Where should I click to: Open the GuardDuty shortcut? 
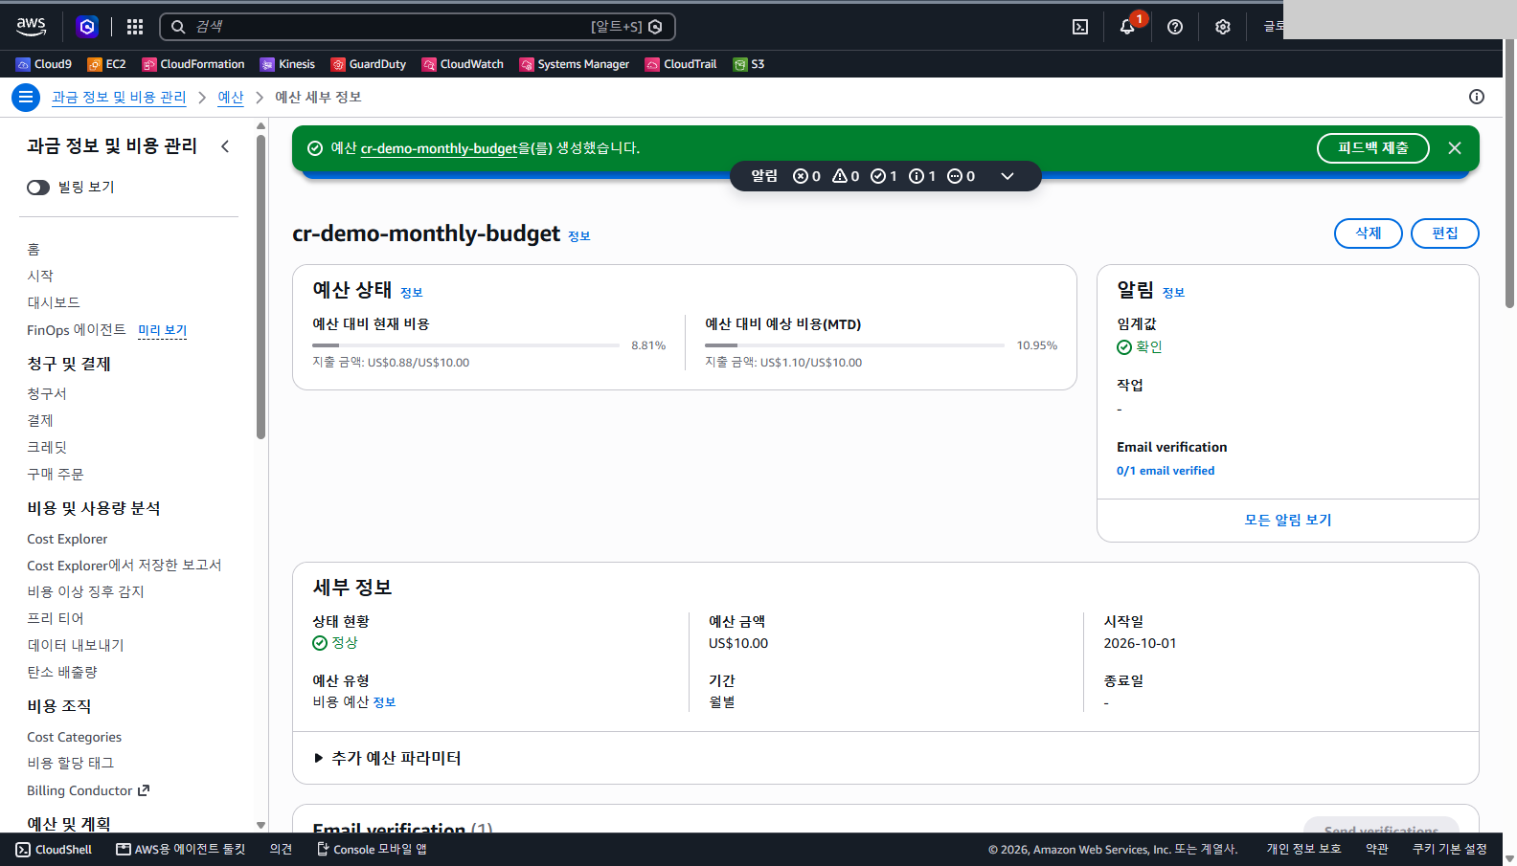[369, 64]
